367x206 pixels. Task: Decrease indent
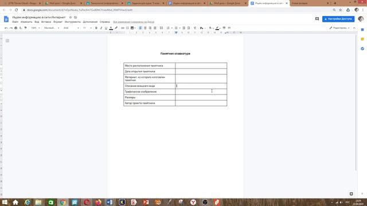183,28
